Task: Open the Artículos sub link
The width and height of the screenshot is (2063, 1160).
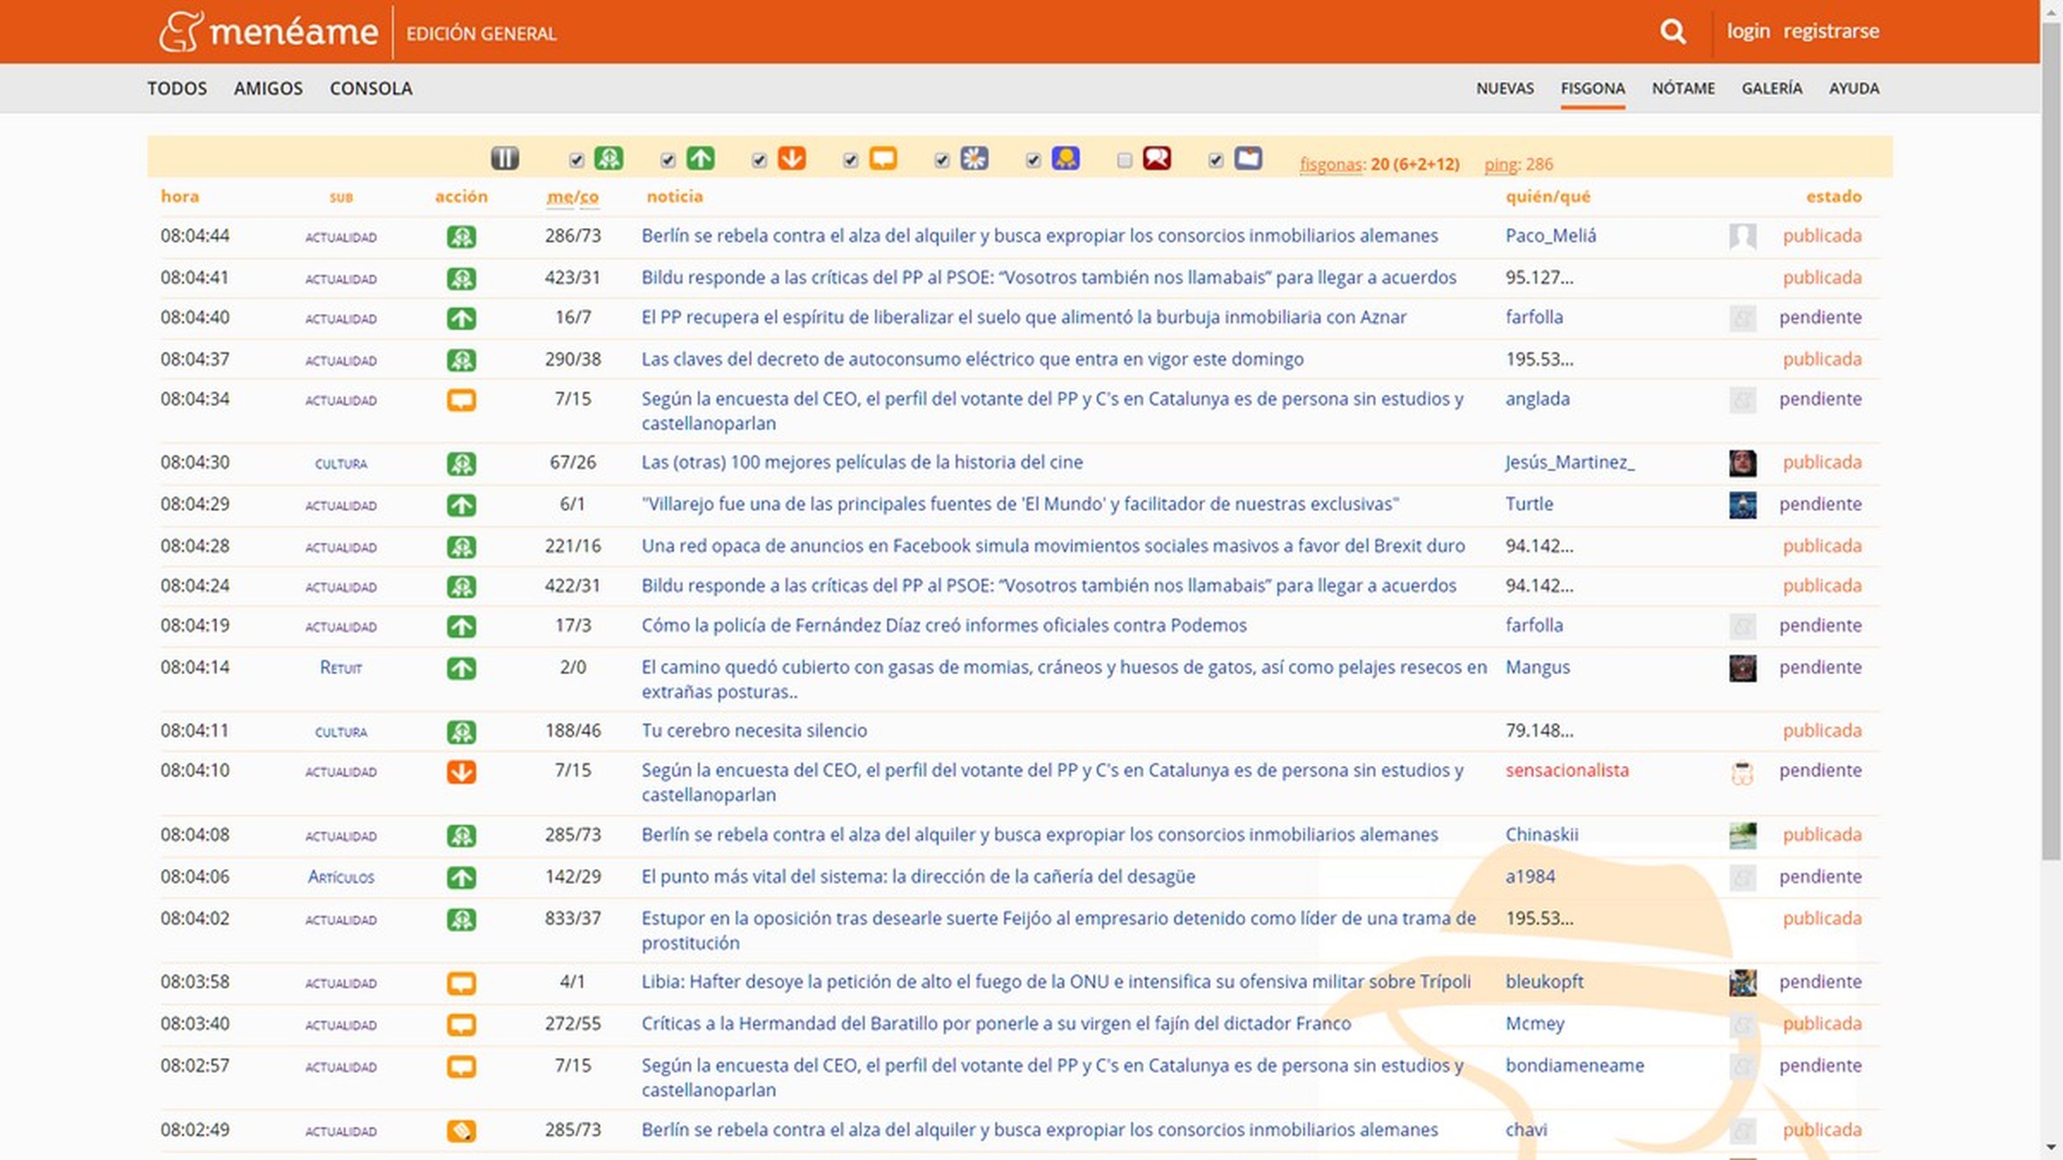Action: tap(341, 876)
